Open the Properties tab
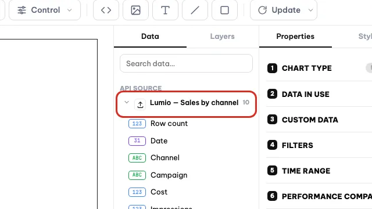Image resolution: width=372 pixels, height=209 pixels. pyautogui.click(x=295, y=36)
